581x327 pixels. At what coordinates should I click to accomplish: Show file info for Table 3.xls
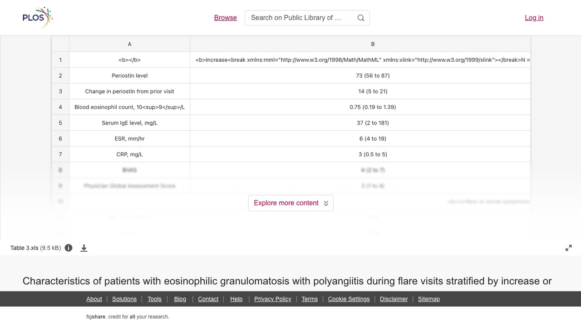(69, 248)
